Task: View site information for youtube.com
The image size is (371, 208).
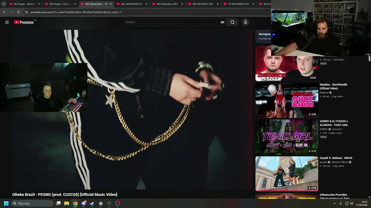Action: (x=26, y=12)
